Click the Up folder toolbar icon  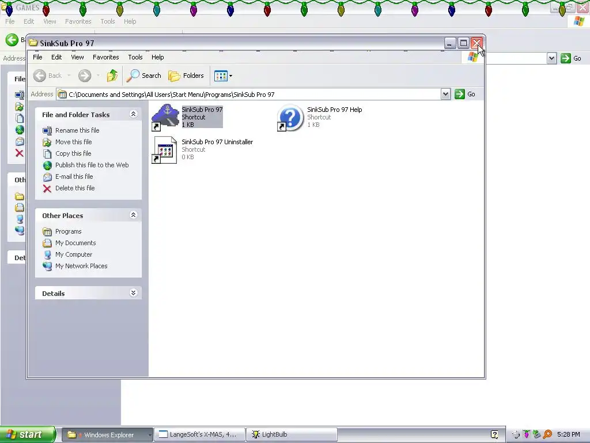pos(112,76)
